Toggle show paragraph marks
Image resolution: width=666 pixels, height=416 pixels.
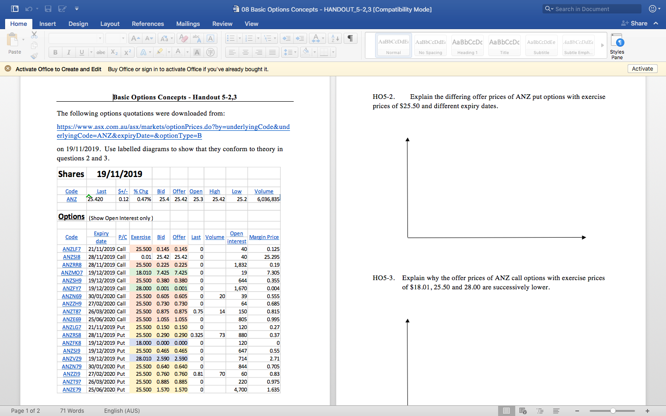point(351,38)
